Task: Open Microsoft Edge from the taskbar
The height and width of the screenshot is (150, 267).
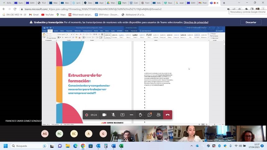Action: 75,146
